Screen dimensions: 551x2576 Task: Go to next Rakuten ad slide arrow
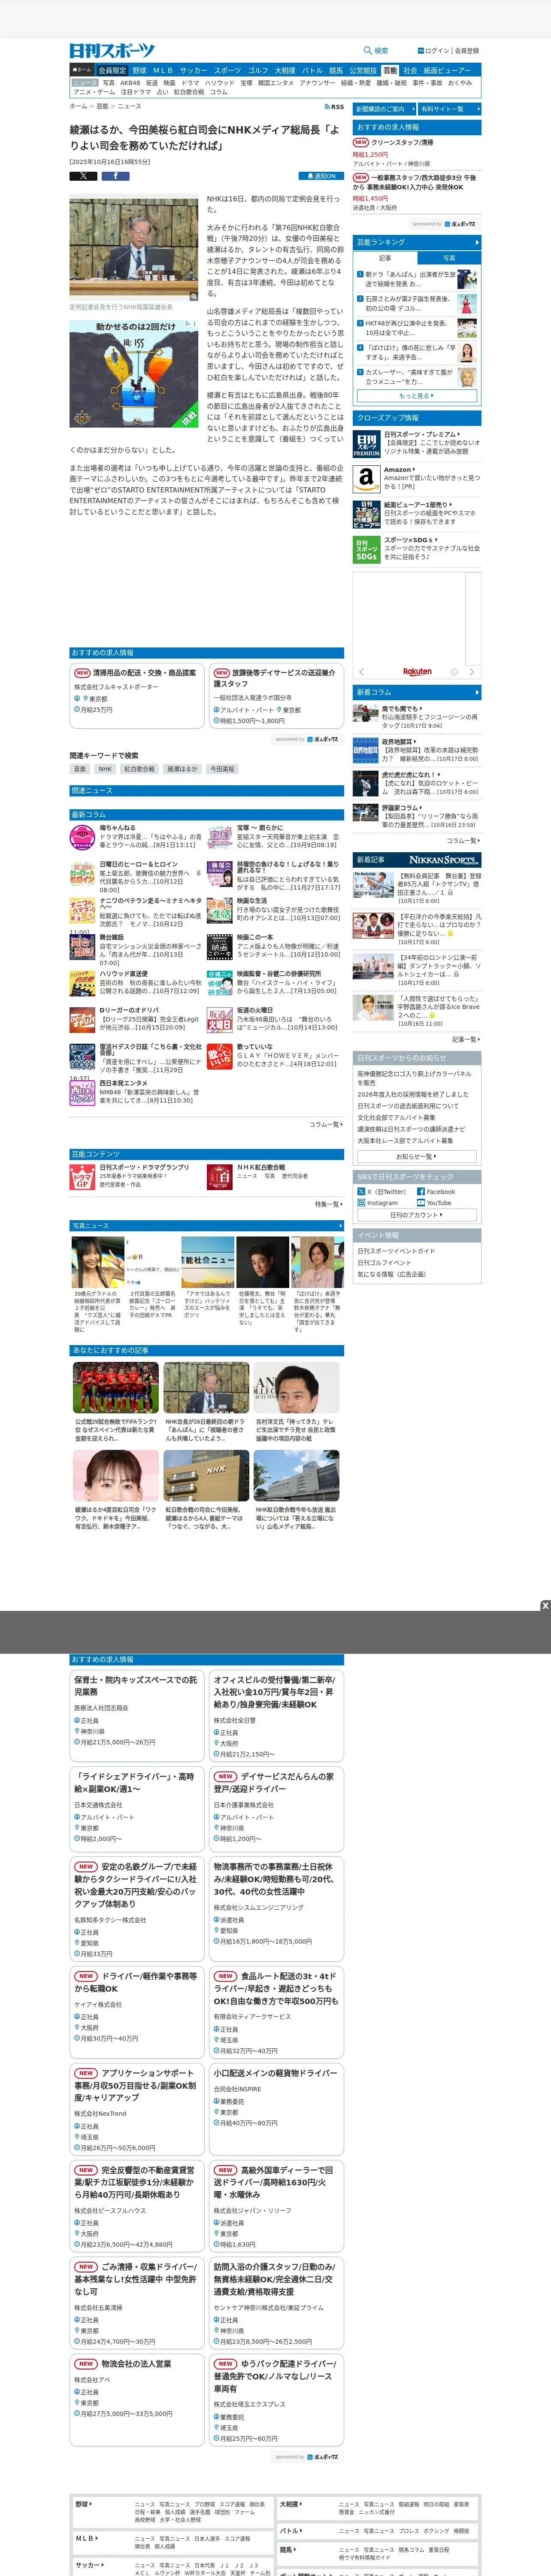click(472, 672)
